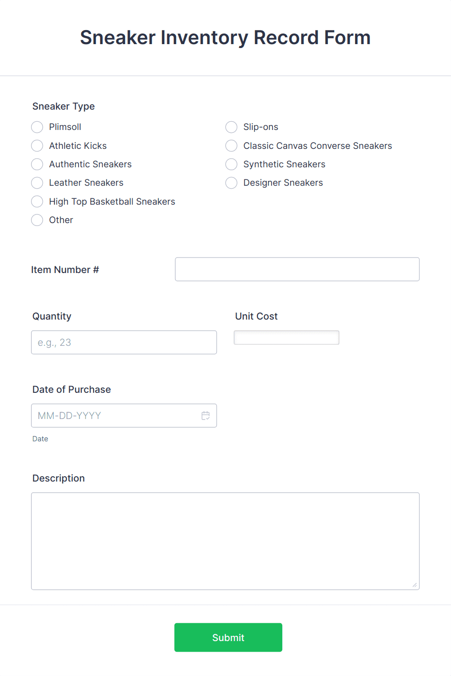Image resolution: width=451 pixels, height=676 pixels.
Task: Click the Date link below the purchase field
Action: pos(40,439)
